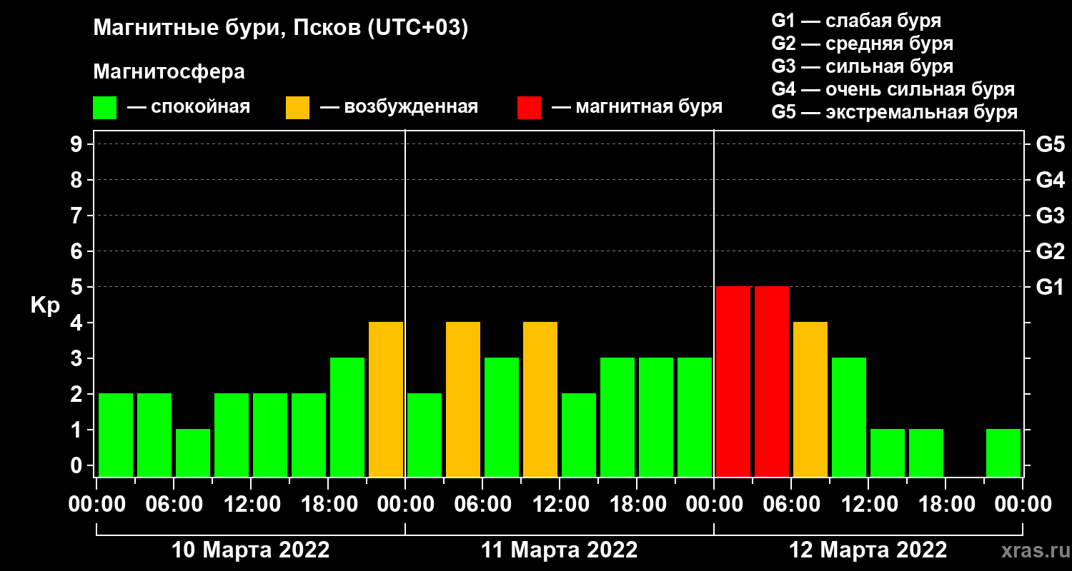Click the '— магнитная буря' legend label
Viewport: 1072px width, 571px height.
pos(637,107)
